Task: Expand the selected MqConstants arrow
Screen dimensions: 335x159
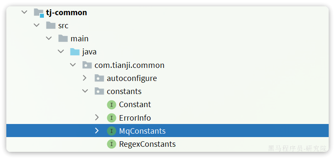Action: (x=97, y=131)
